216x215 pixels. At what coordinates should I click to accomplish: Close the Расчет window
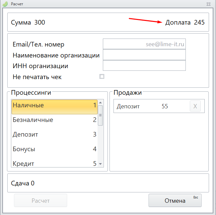[208, 4]
